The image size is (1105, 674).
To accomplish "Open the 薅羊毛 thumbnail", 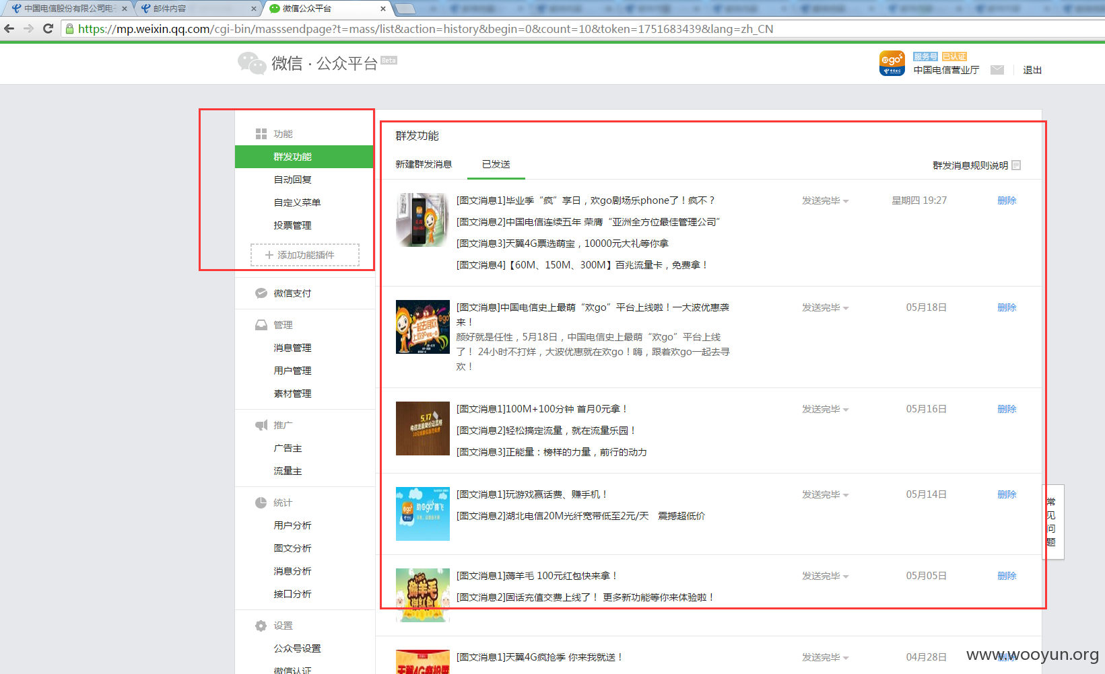I will [422, 595].
